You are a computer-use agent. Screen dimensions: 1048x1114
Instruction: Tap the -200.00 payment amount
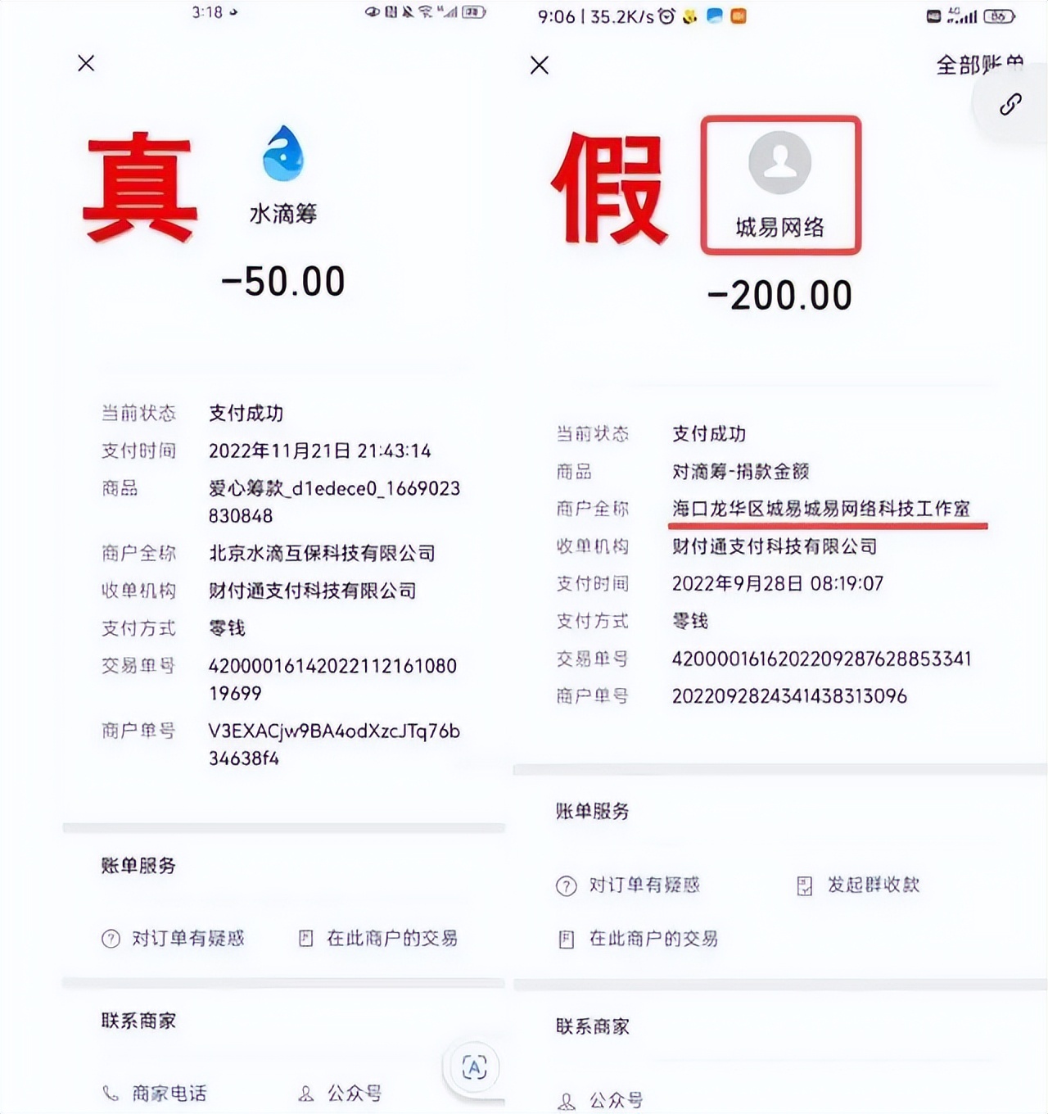pyautogui.click(x=779, y=295)
